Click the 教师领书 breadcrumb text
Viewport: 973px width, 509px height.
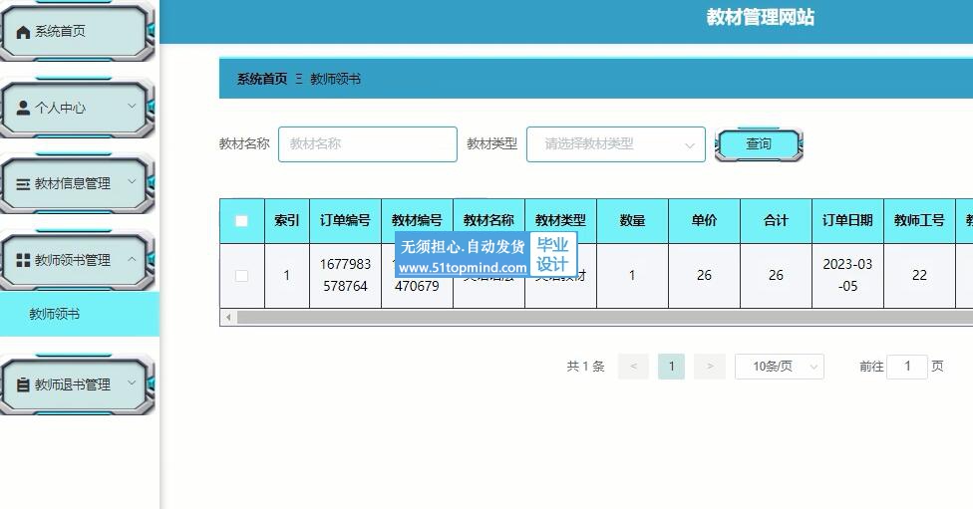pyautogui.click(x=335, y=79)
